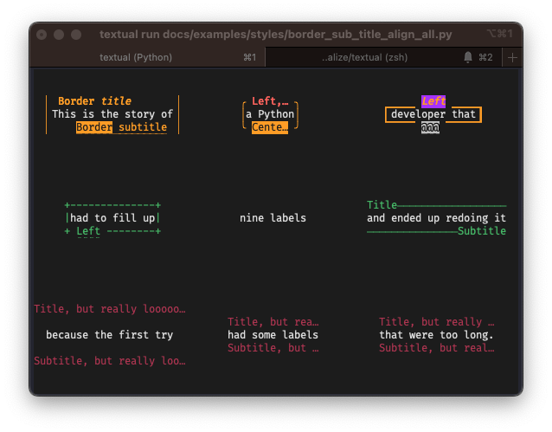This screenshot has height=432, width=552.
Task: Click the orange 'Cente…' subtitle
Action: 270,127
